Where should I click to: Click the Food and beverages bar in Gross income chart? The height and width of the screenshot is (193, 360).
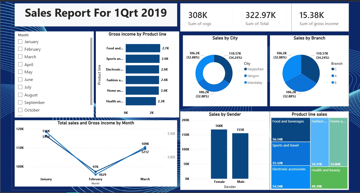[143, 48]
